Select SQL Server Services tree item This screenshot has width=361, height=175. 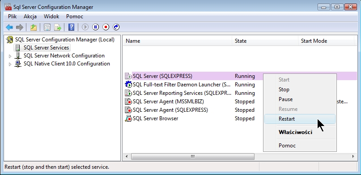click(46, 48)
